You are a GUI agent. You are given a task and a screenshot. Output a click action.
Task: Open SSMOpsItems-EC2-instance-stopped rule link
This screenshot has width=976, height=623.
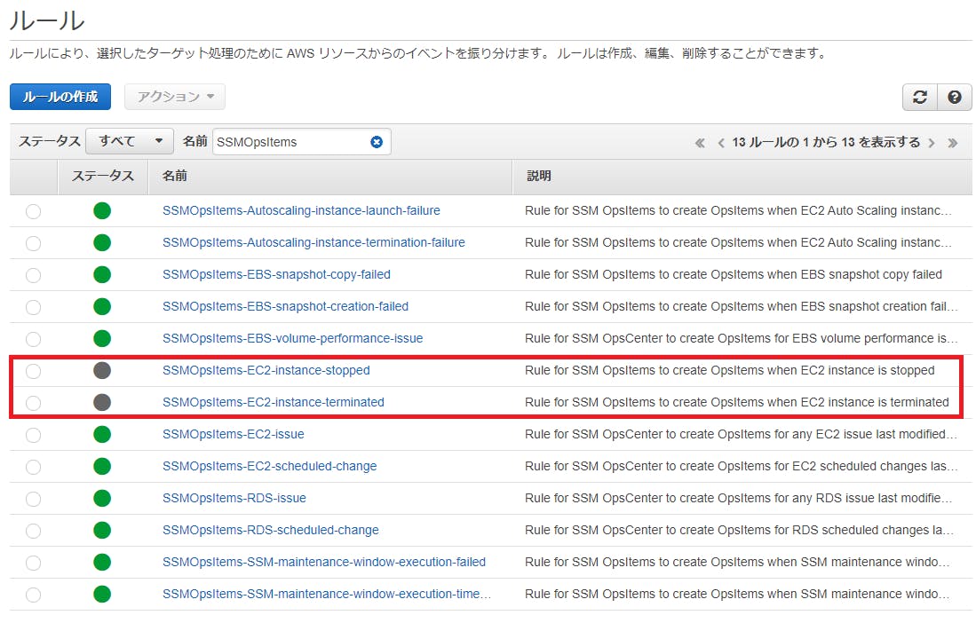266,371
